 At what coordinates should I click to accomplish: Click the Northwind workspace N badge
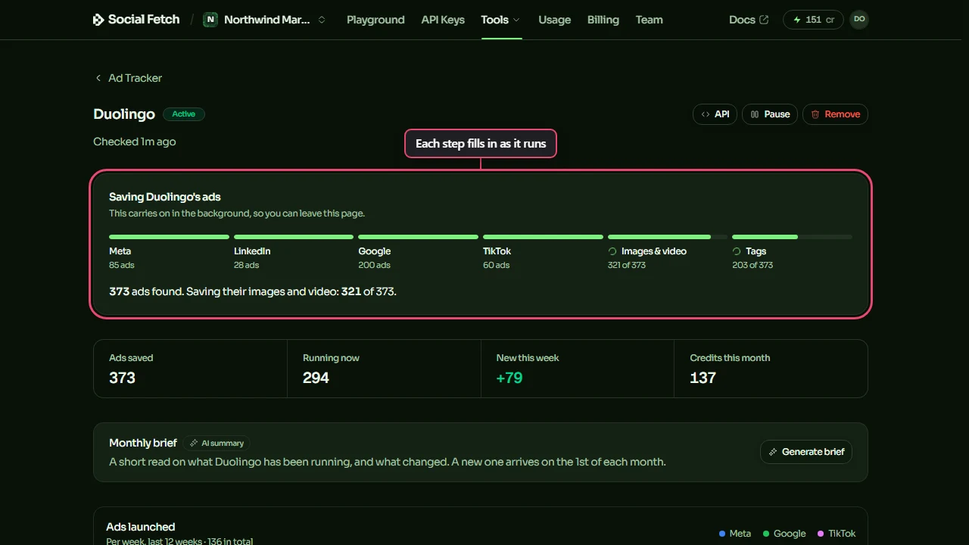[x=210, y=20]
